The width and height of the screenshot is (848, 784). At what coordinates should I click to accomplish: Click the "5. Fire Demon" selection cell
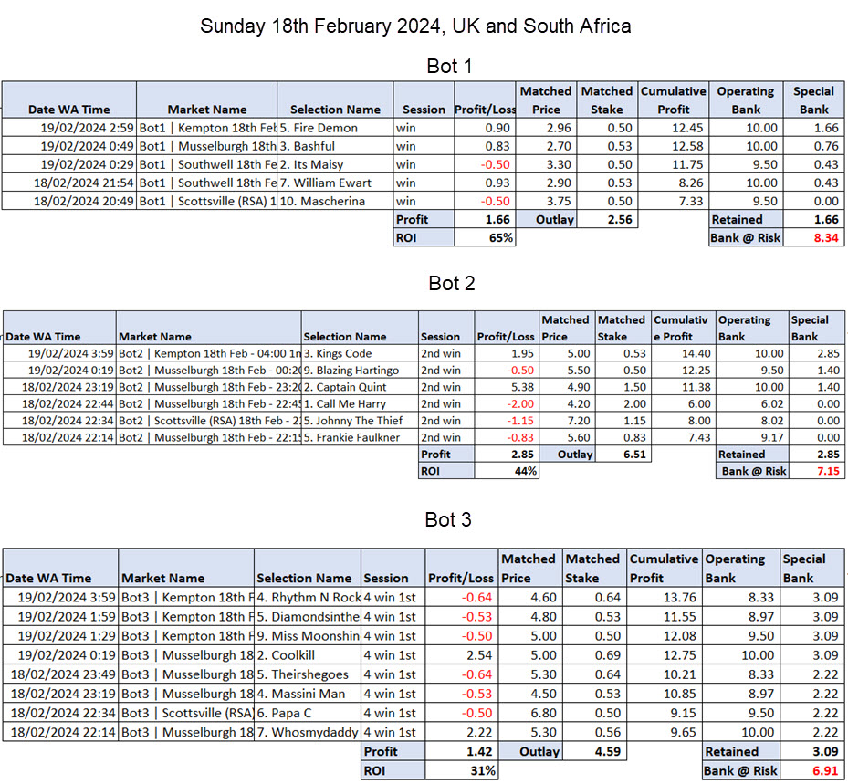click(x=334, y=128)
